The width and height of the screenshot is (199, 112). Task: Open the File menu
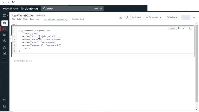[x=13, y=19]
